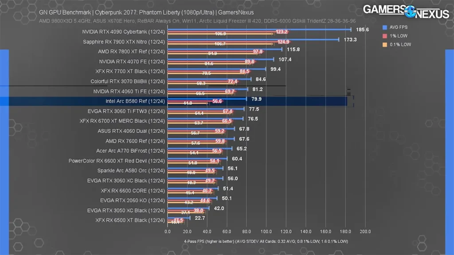This screenshot has width=454, height=255.
Task: Select the 'EVGA RTX 3060 Ti FTW3 (12/24)' label
Action: point(126,111)
